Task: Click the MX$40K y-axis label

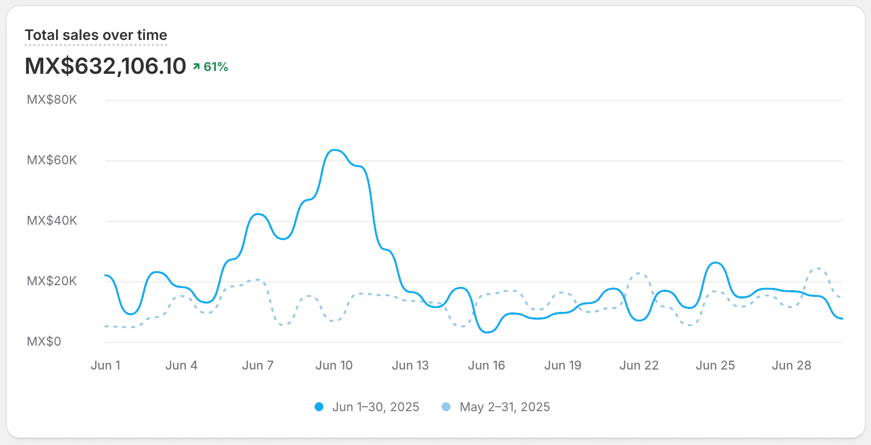Action: pyautogui.click(x=52, y=221)
